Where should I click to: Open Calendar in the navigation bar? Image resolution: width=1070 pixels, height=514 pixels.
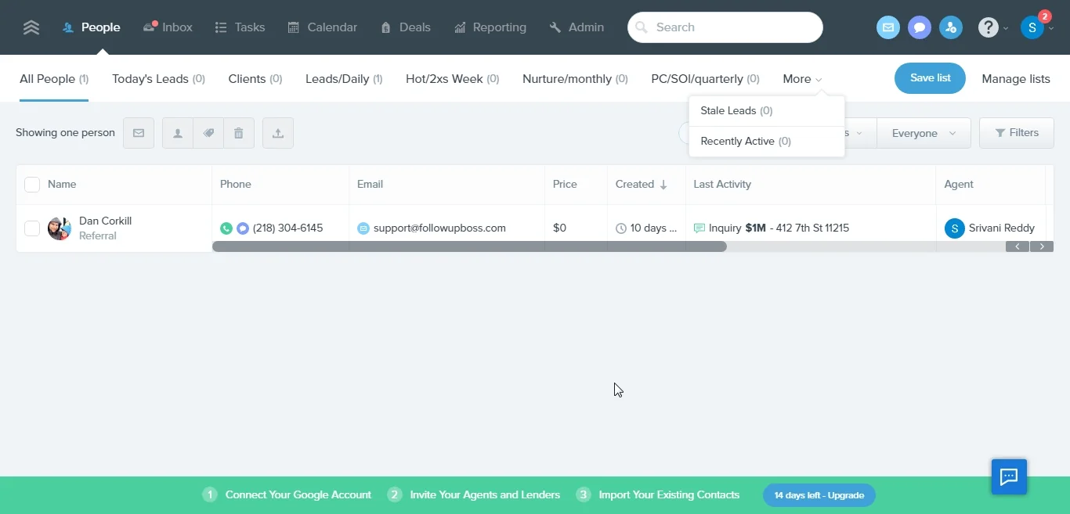coord(323,27)
